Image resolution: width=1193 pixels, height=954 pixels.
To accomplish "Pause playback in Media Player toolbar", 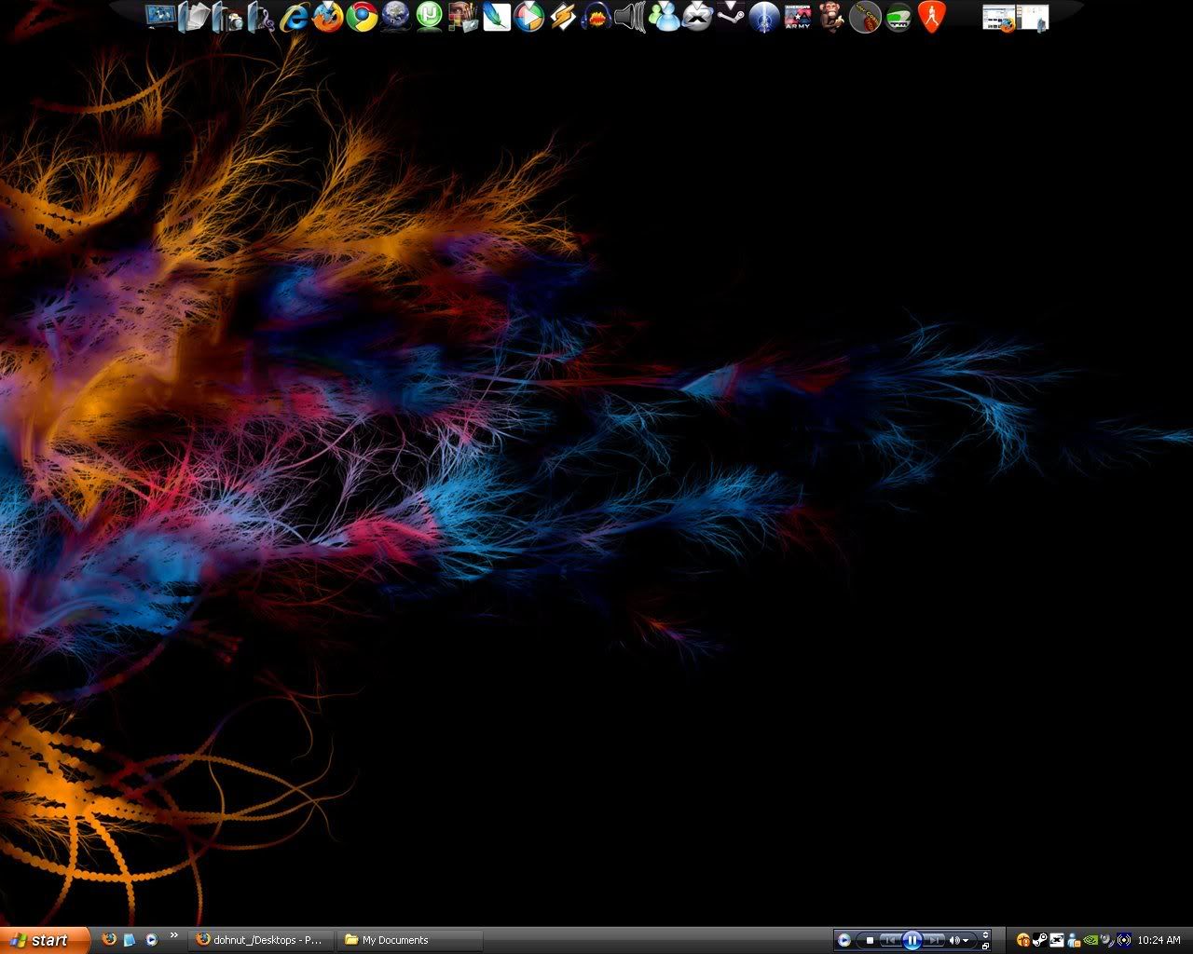I will click(x=912, y=940).
